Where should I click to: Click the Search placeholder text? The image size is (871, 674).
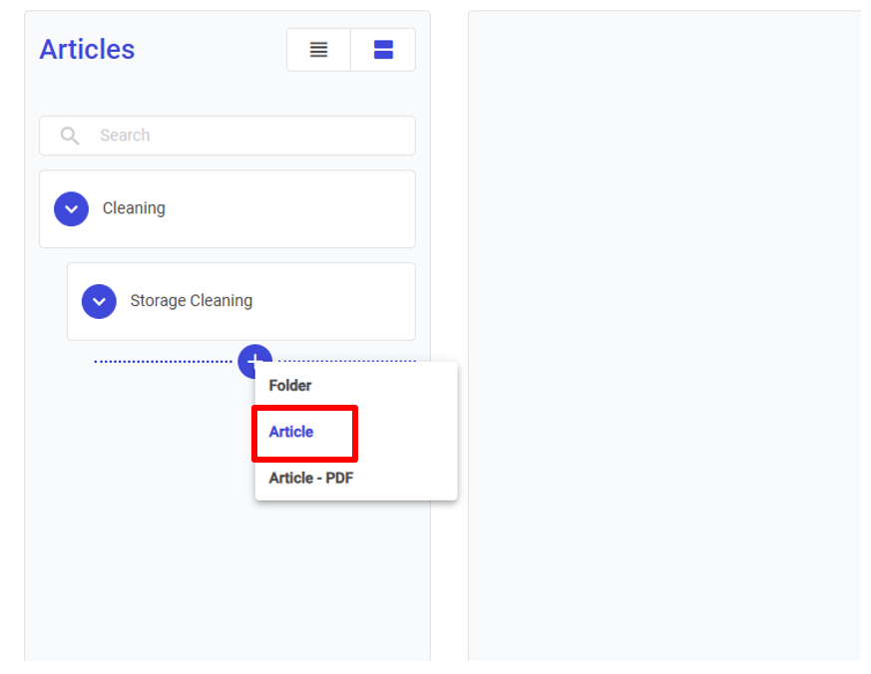point(125,136)
